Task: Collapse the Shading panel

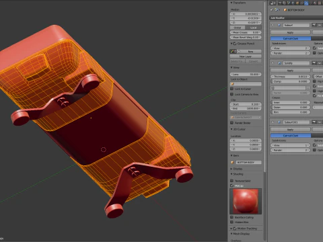Action: point(231,174)
